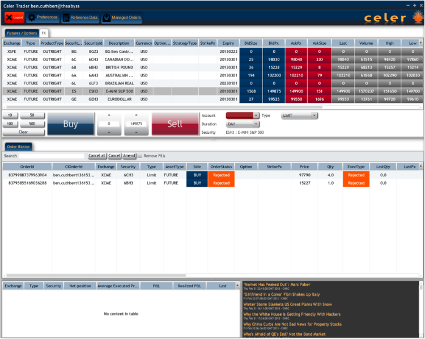Viewport: 425px width, 339px height.
Task: Open positions table column menu plus icon
Action: pyautogui.click(x=237, y=286)
